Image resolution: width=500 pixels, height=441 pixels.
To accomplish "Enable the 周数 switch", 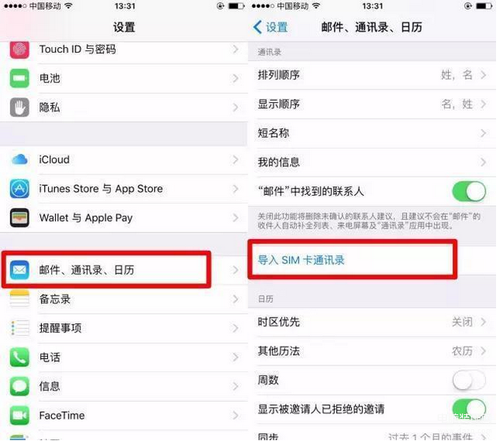I will pos(469,380).
